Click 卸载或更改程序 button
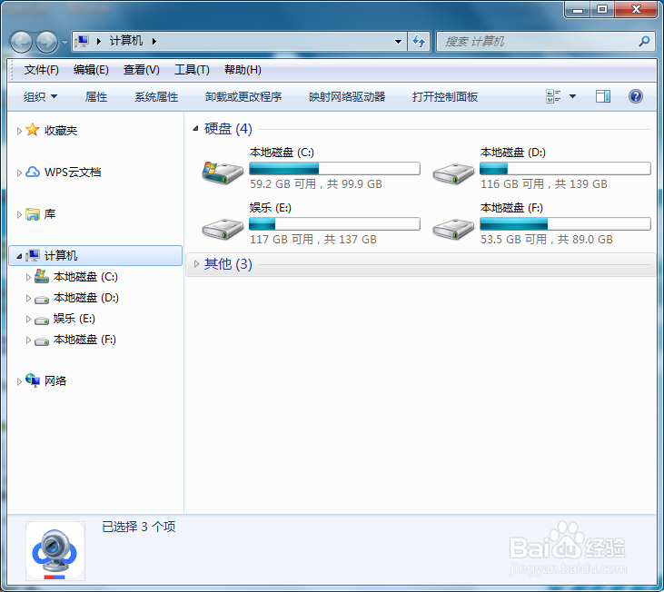Viewport: 664px width, 592px height. pos(243,97)
